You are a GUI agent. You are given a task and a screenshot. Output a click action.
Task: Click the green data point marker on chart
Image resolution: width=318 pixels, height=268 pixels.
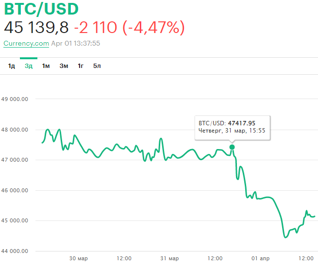(x=232, y=147)
